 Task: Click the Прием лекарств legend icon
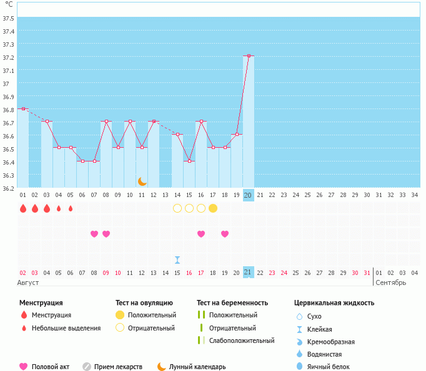(x=87, y=367)
